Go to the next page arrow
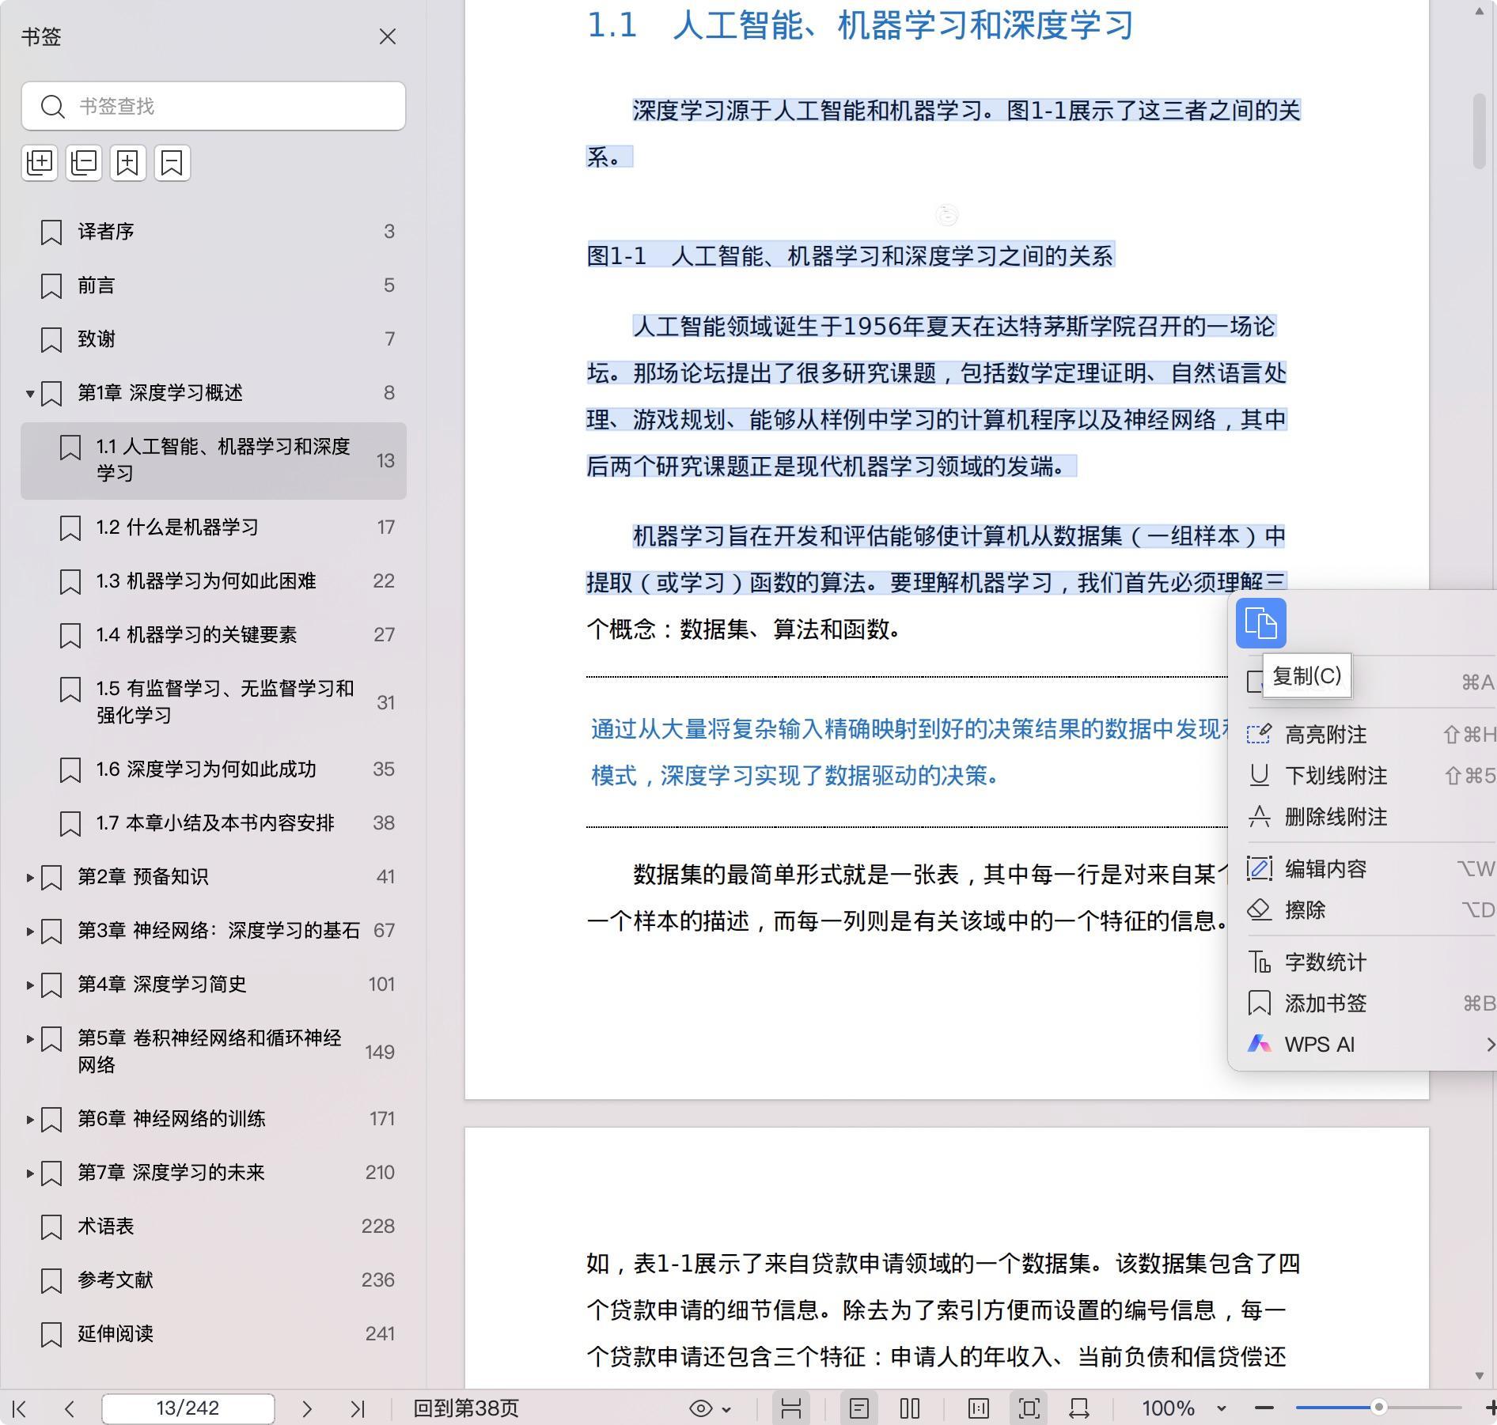 (x=307, y=1408)
